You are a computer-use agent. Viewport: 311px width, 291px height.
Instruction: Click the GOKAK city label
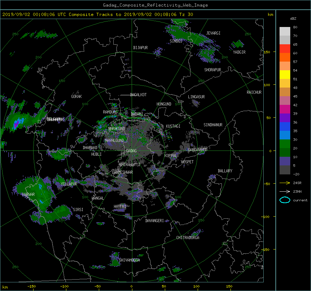coord(76,97)
